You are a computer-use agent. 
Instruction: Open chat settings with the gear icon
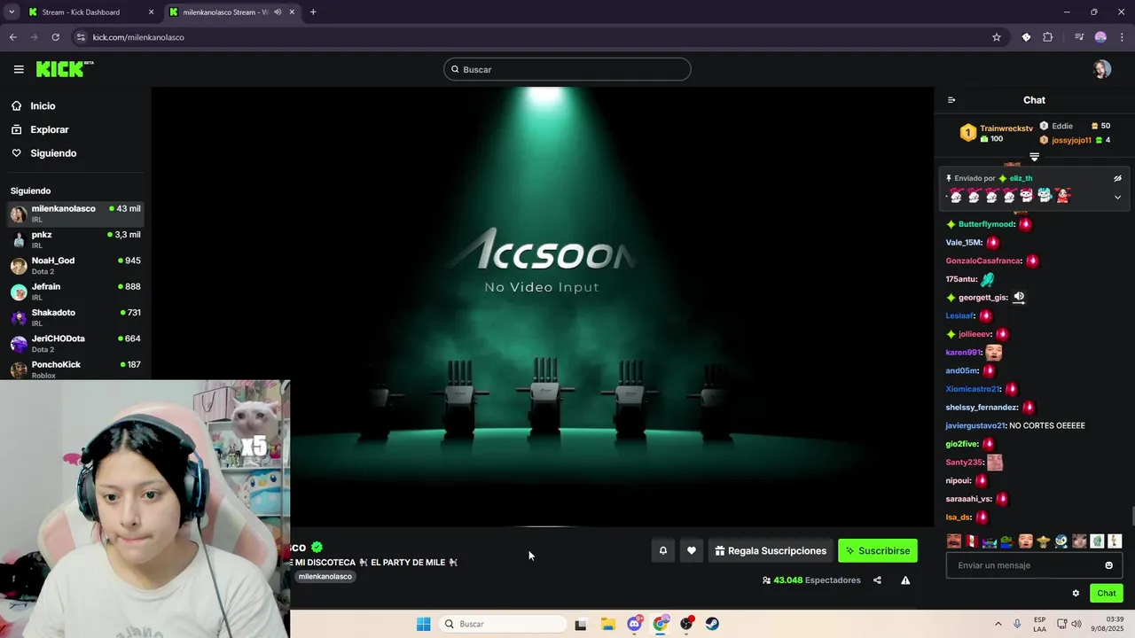coord(1076,593)
